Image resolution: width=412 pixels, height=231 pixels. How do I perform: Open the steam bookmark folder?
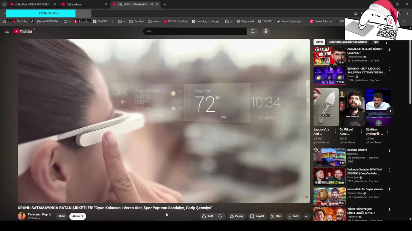(154, 21)
